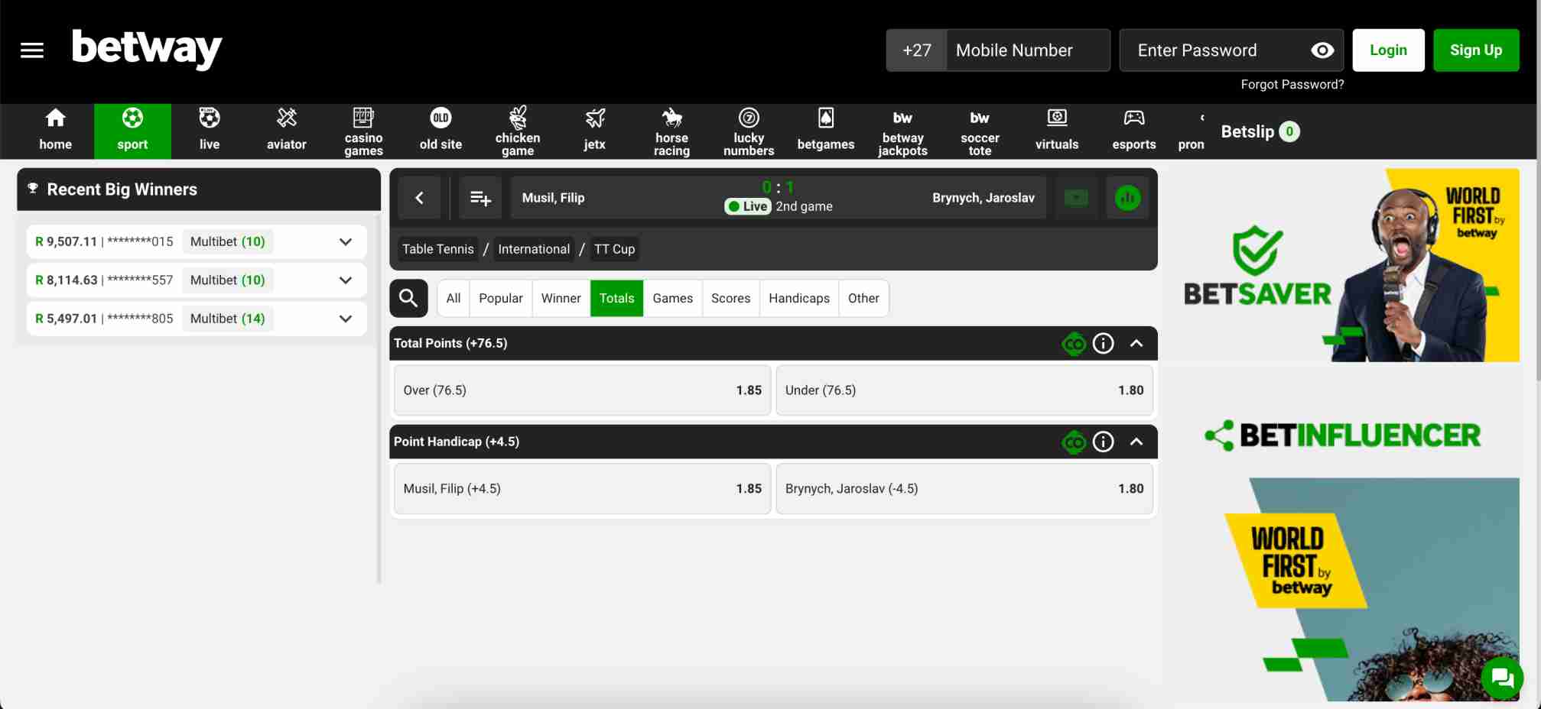Open the +27 country code selector
The height and width of the screenshot is (709, 1541).
pos(916,50)
